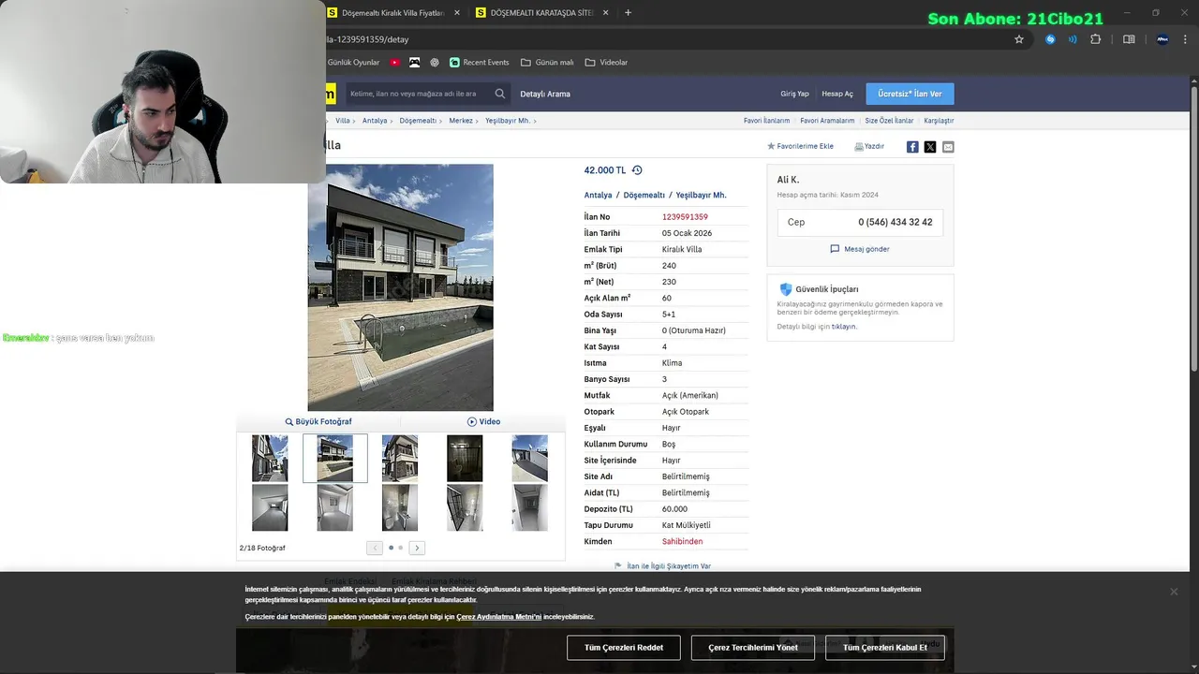Share listing on X
The image size is (1199, 674).
[x=930, y=147]
